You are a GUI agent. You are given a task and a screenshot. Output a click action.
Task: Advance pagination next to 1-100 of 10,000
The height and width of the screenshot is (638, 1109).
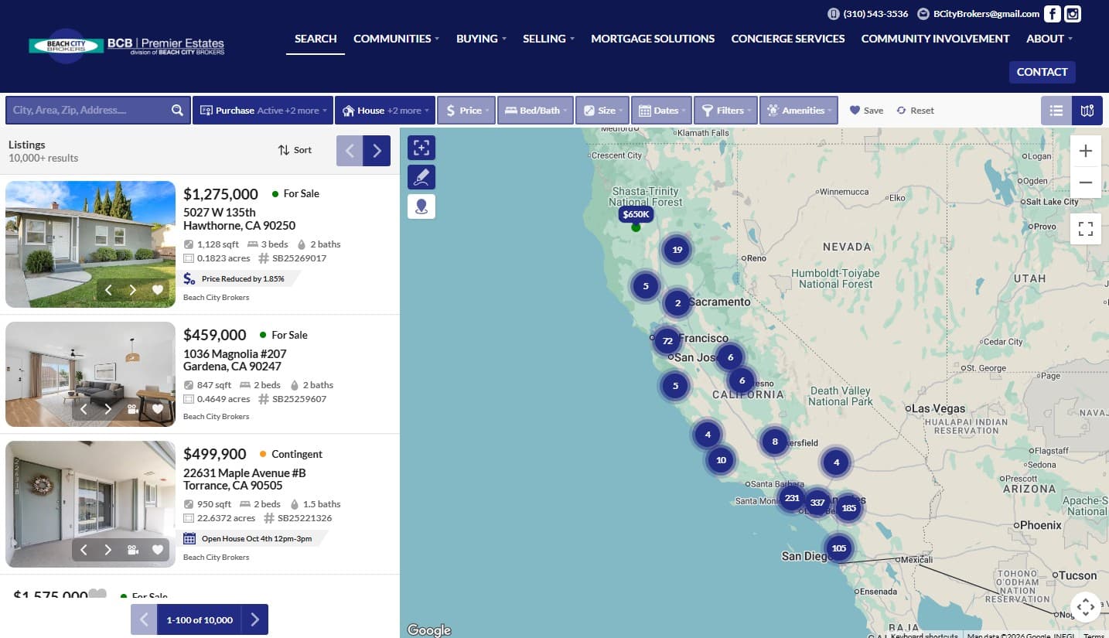tap(255, 619)
